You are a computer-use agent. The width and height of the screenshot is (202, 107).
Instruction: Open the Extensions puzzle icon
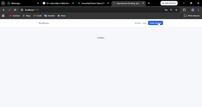(184, 10)
